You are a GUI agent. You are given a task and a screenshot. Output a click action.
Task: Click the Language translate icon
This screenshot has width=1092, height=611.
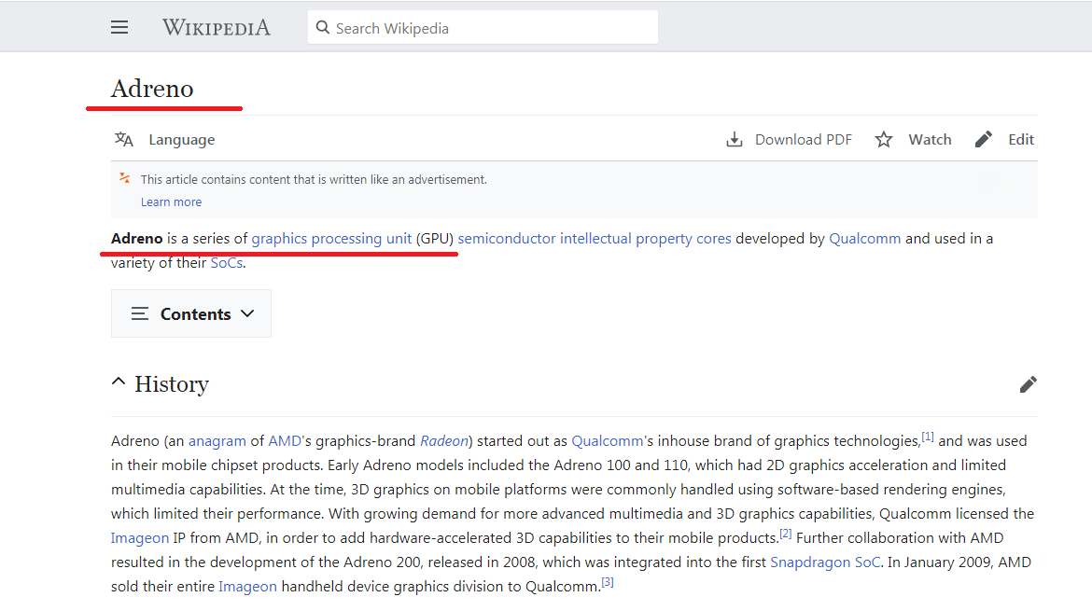(x=124, y=140)
